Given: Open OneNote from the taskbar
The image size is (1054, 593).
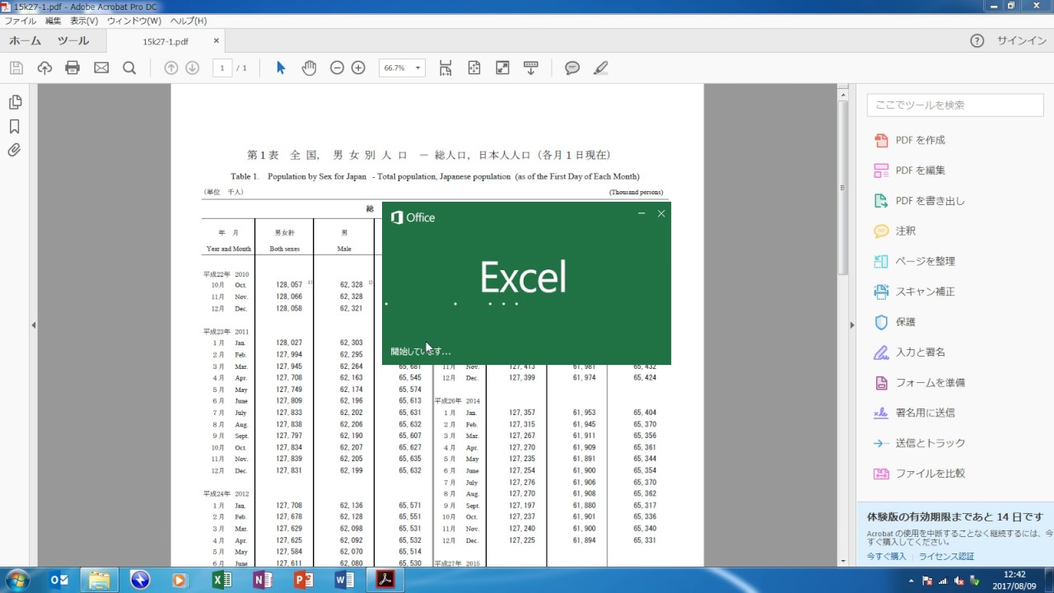Looking at the screenshot, I should tap(263, 580).
